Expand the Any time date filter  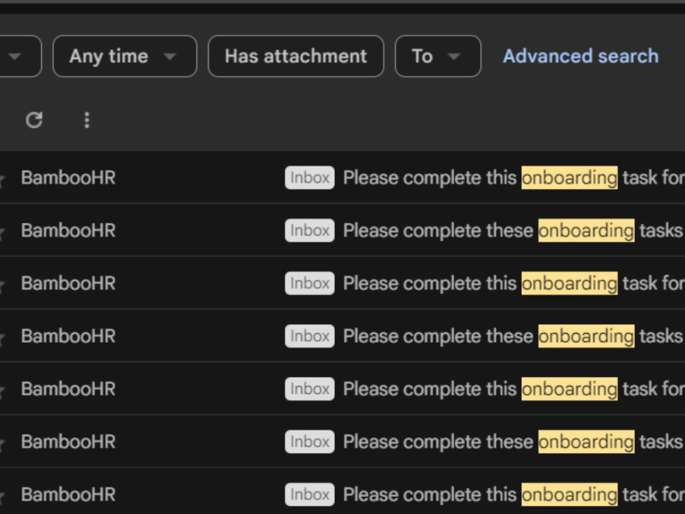click(125, 56)
